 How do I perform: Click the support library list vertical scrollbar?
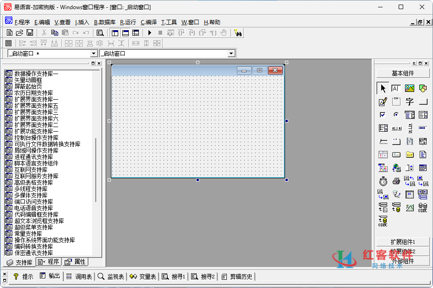96,169
